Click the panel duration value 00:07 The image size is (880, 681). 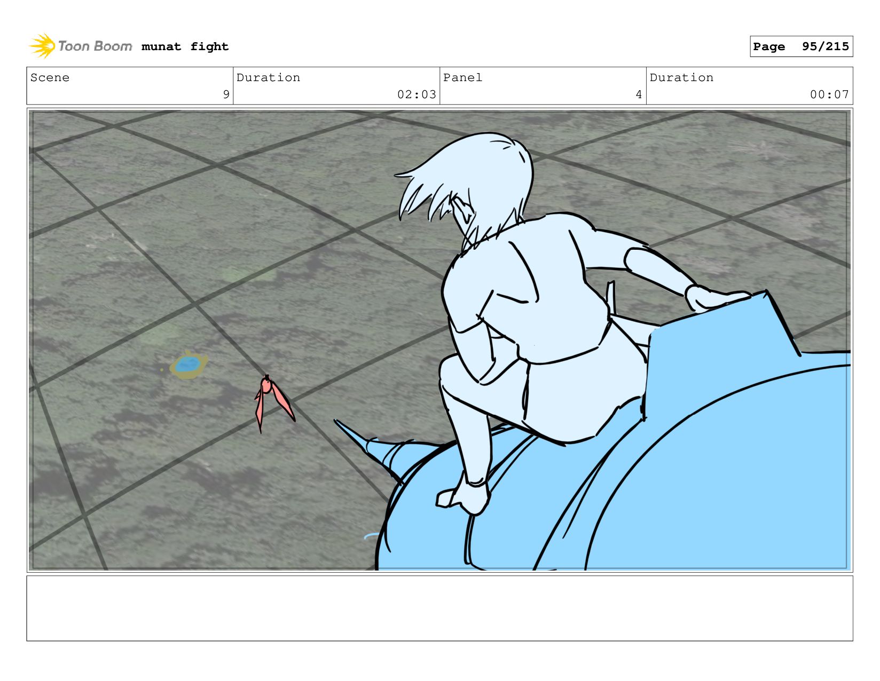(x=829, y=94)
